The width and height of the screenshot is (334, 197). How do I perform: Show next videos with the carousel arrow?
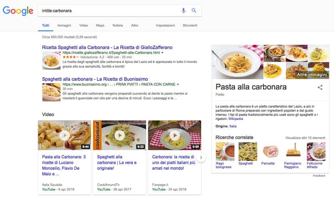[x=201, y=158]
